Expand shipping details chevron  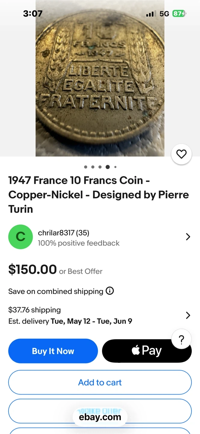[188, 315]
